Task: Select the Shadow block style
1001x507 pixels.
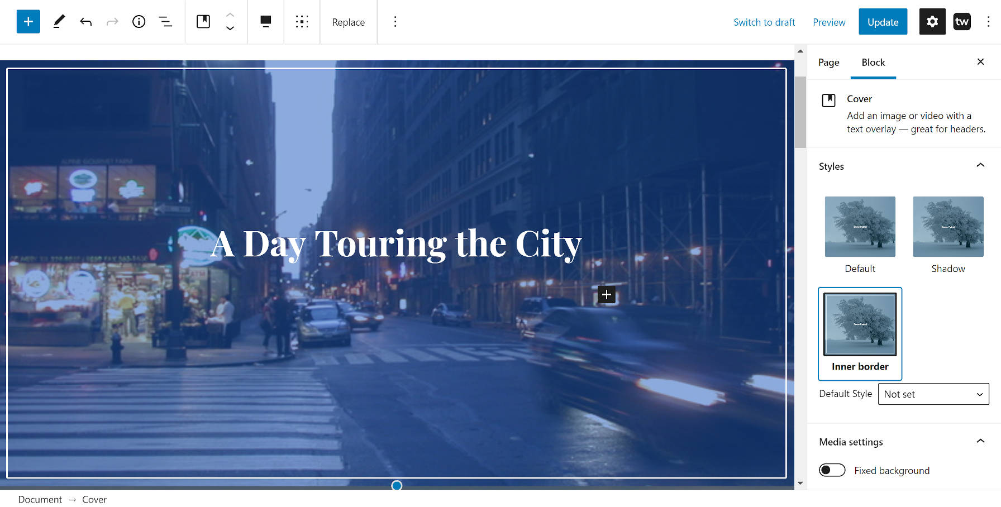Action: tap(947, 227)
